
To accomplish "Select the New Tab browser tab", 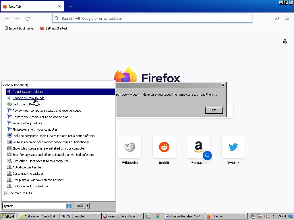I will click(32, 7).
